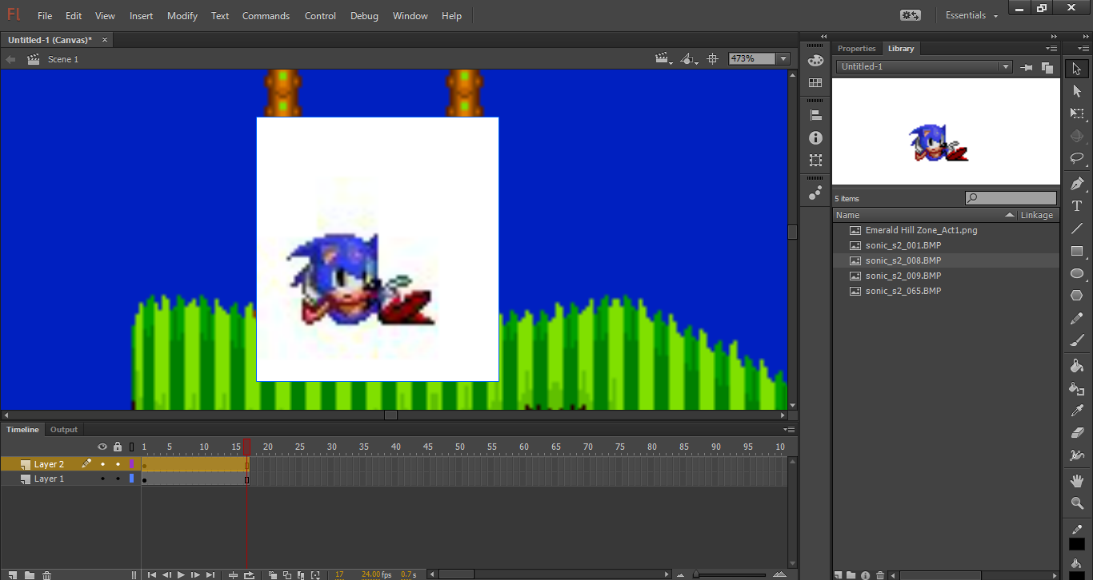Open the Essentials workspace dropdown

click(972, 16)
